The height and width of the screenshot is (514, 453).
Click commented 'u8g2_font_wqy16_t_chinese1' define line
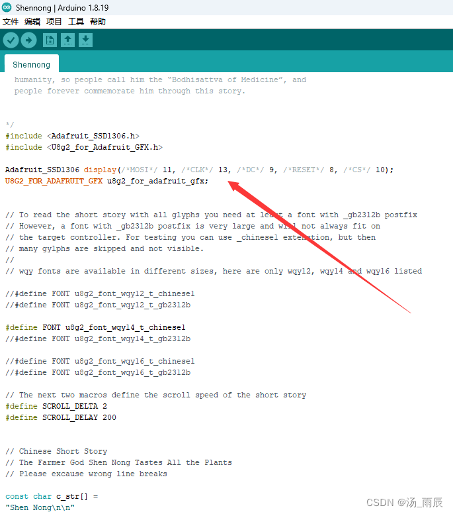pyautogui.click(x=100, y=361)
